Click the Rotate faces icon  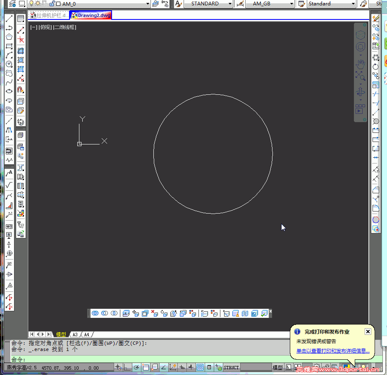[164, 313]
